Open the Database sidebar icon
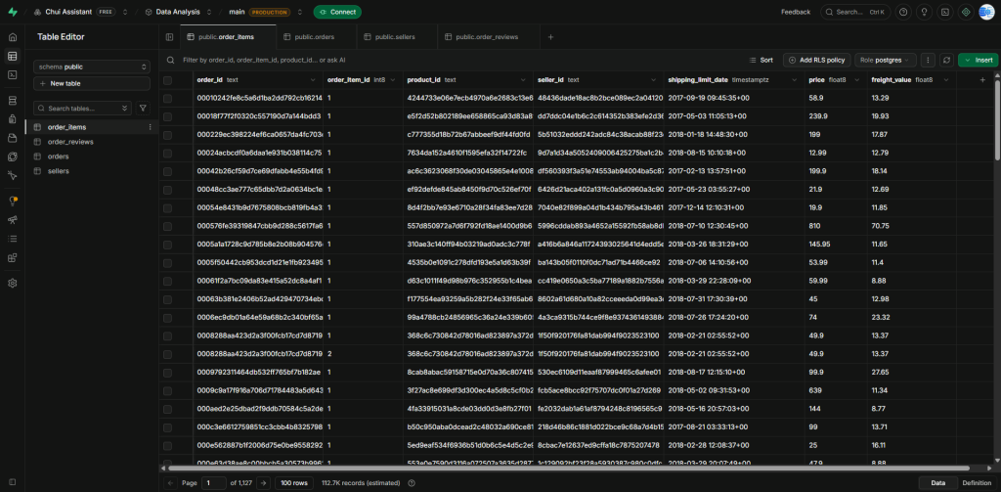This screenshot has height=492, width=1001. click(12, 101)
